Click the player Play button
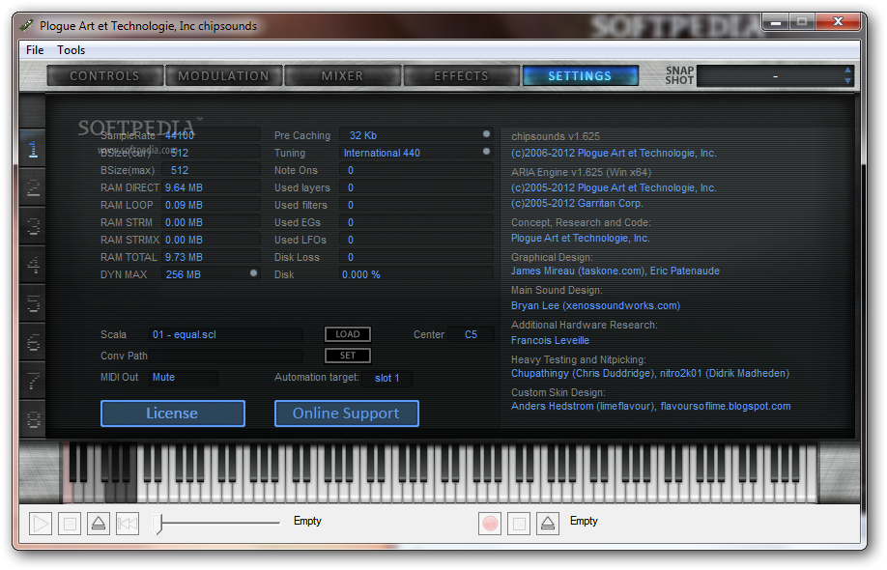This screenshot has height=570, width=887. point(41,524)
